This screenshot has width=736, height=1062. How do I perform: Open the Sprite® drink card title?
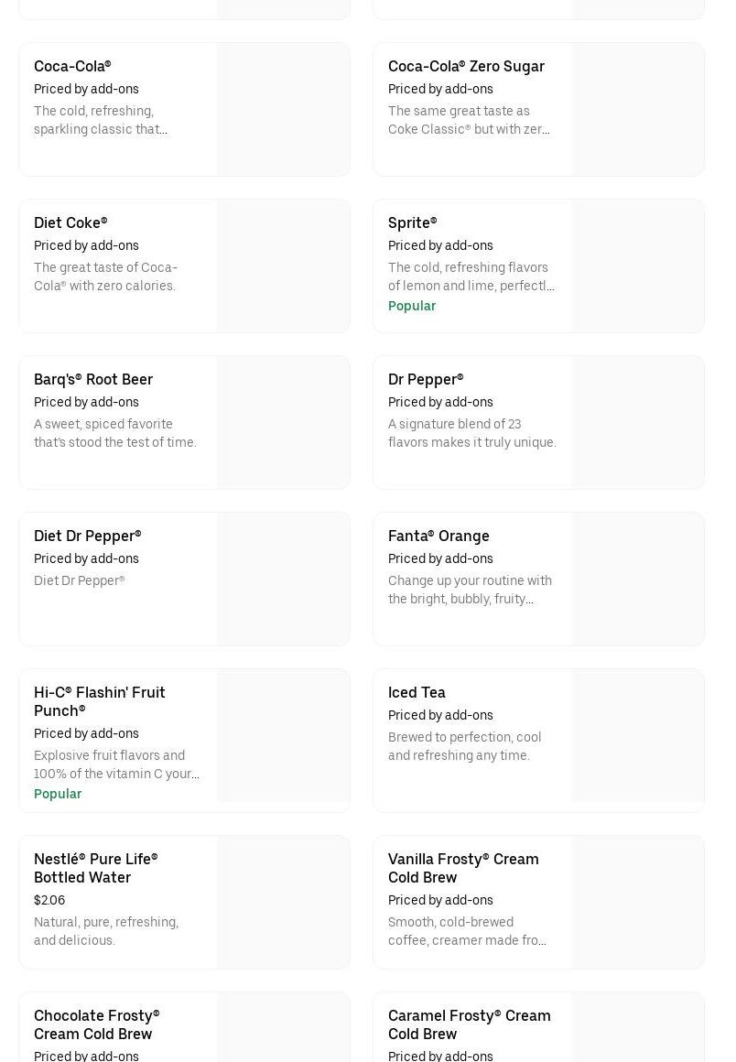pos(412,222)
